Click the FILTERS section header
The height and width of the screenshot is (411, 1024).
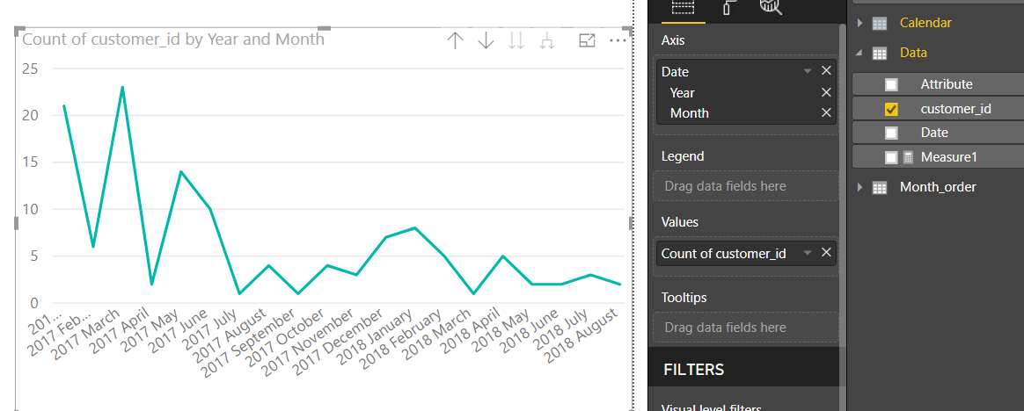693,370
